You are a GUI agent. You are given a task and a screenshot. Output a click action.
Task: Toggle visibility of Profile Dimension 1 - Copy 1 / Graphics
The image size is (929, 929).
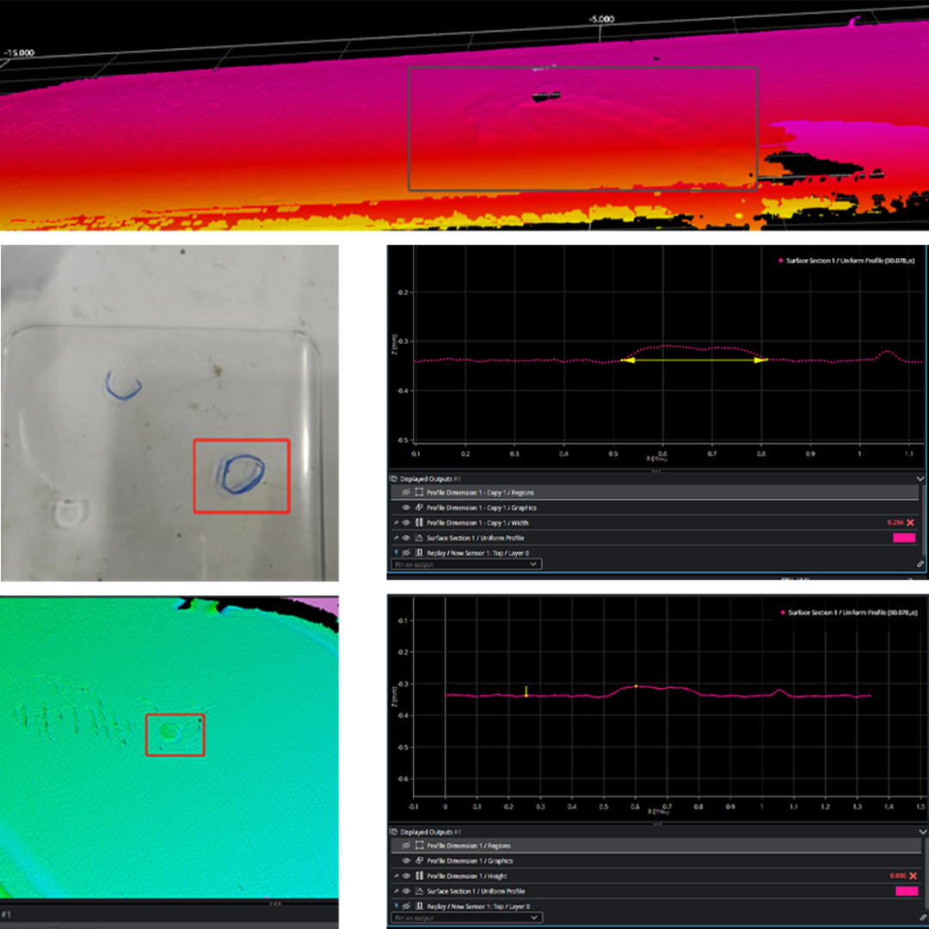click(x=406, y=508)
